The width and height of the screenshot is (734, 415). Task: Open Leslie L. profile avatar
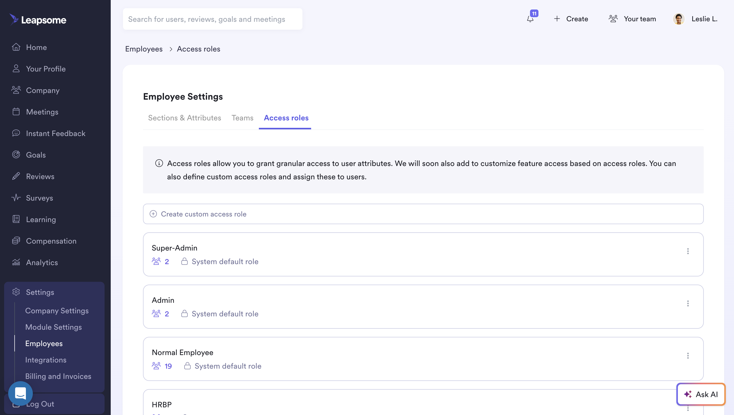pyautogui.click(x=679, y=19)
